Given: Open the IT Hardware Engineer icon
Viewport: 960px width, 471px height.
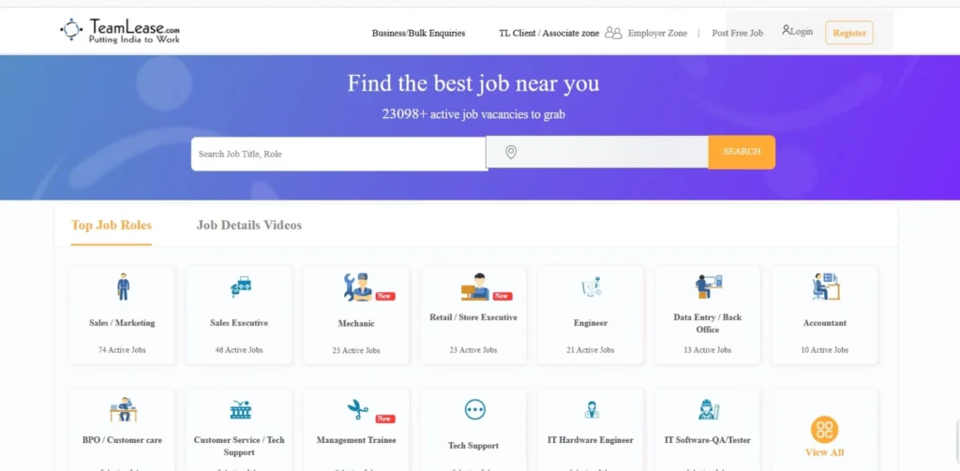Looking at the screenshot, I should pos(592,409).
